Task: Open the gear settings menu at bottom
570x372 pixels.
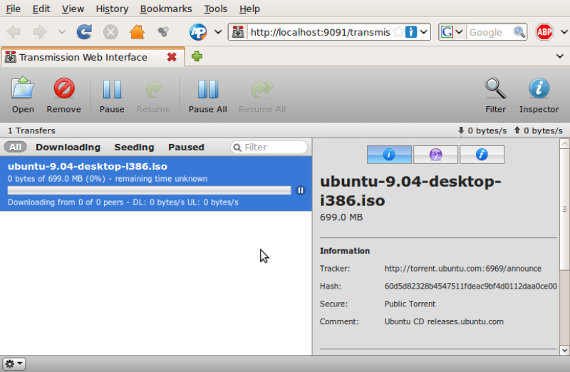Action: click(14, 363)
